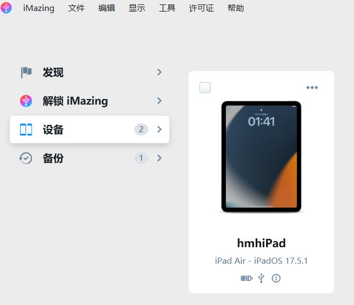Click the Devices phone icon in sidebar

coord(26,129)
